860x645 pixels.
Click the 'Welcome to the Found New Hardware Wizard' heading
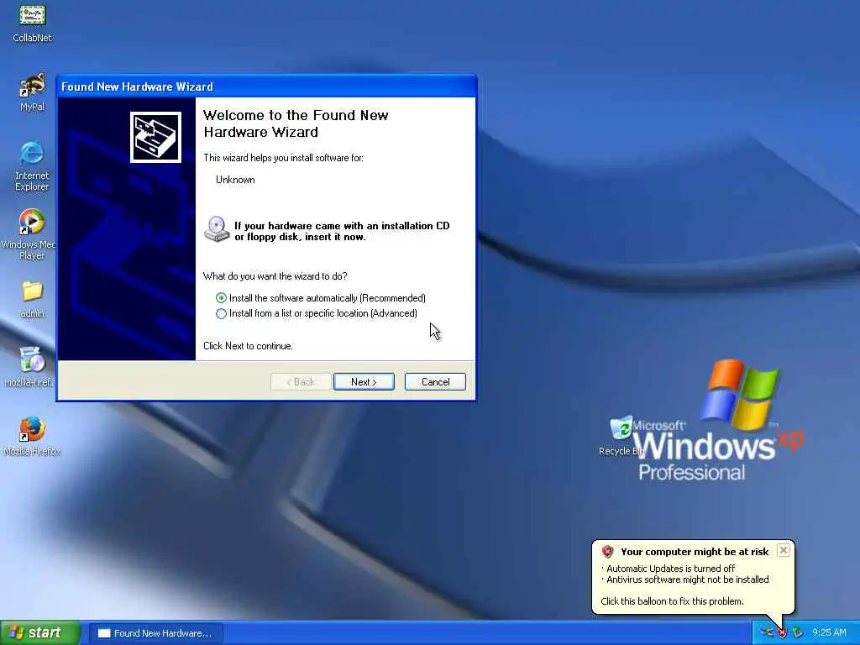296,124
